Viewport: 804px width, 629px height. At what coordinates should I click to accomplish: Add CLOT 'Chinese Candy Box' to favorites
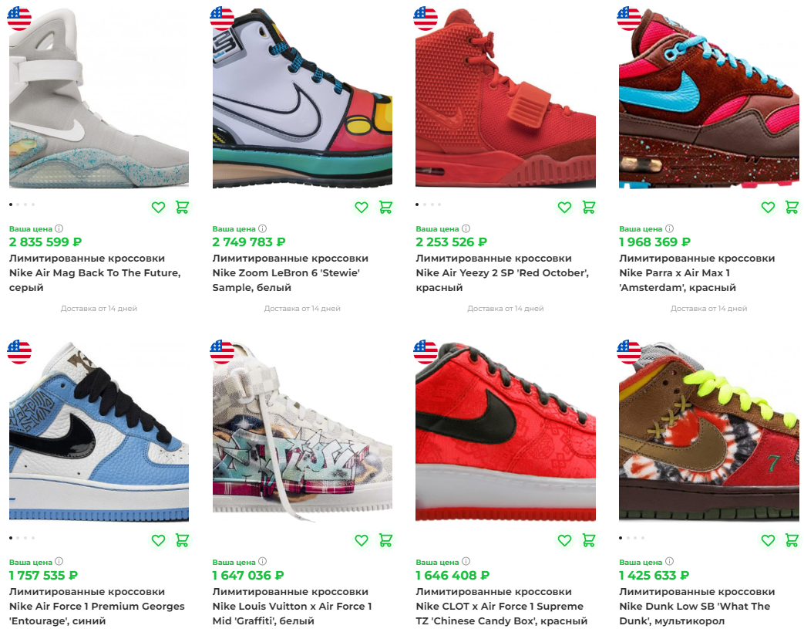pyautogui.click(x=564, y=540)
